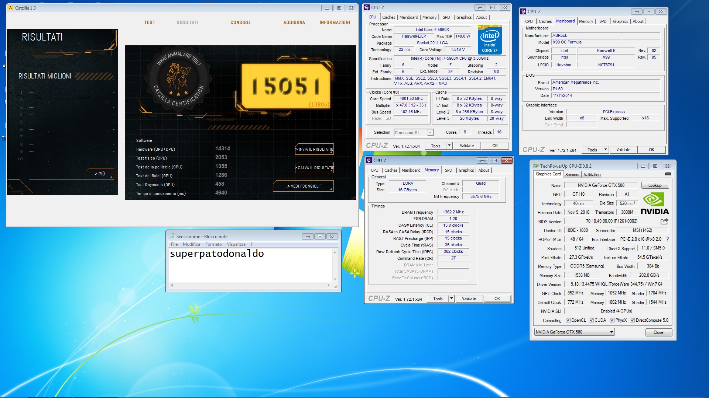This screenshot has height=398, width=709.
Task: Click the mainboard model X99 OC Formula
Action: [586, 42]
